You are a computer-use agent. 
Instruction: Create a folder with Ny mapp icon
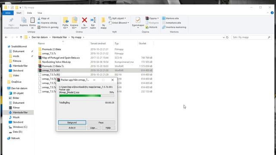tap(103, 20)
